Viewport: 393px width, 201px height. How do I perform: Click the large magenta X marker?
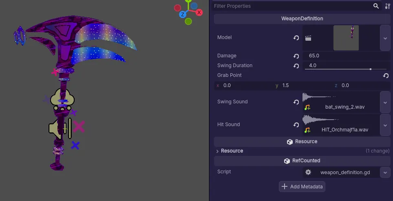click(x=79, y=127)
